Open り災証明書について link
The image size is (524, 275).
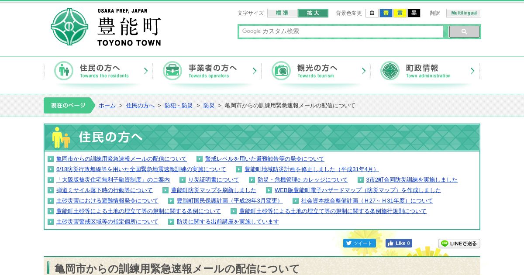[x=214, y=180]
